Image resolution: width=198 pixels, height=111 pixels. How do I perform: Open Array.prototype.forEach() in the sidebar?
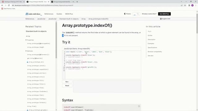click(37, 103)
